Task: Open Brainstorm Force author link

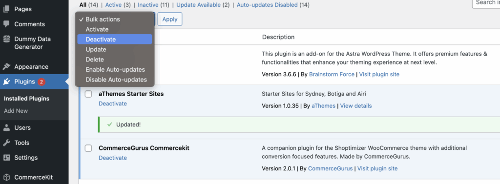Action: pos(332,74)
